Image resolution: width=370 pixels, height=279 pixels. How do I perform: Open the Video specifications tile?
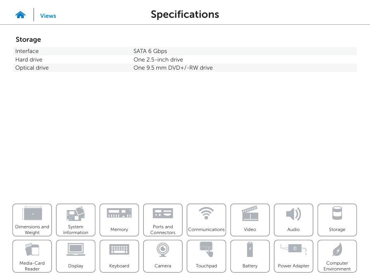pos(250,220)
